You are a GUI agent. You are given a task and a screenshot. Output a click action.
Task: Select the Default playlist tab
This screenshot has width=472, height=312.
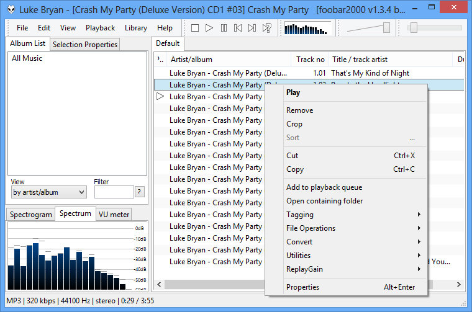tap(168, 43)
